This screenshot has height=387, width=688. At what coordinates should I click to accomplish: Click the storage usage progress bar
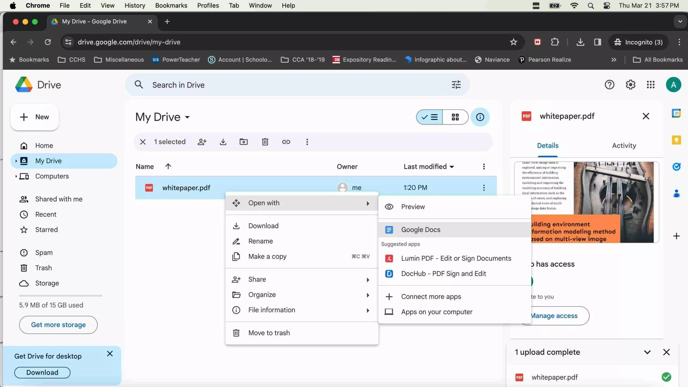pos(61,296)
